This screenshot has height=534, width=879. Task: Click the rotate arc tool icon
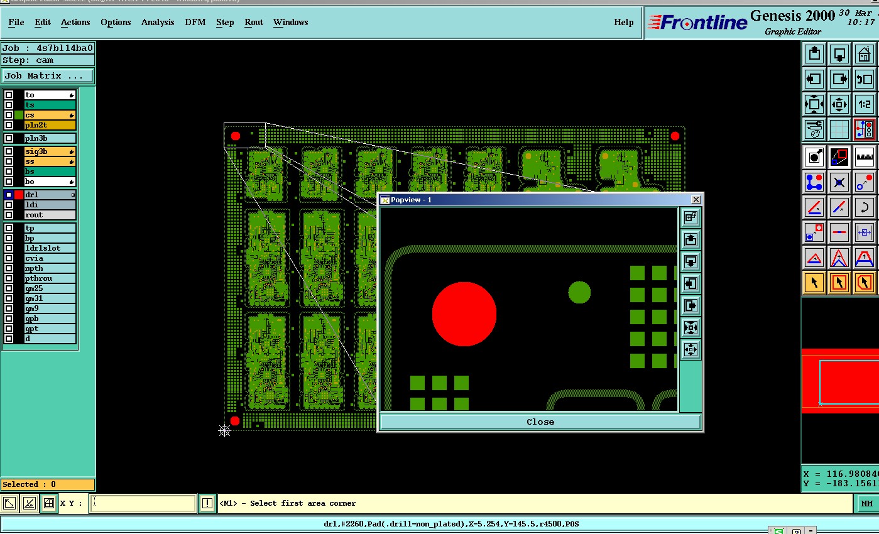point(865,207)
